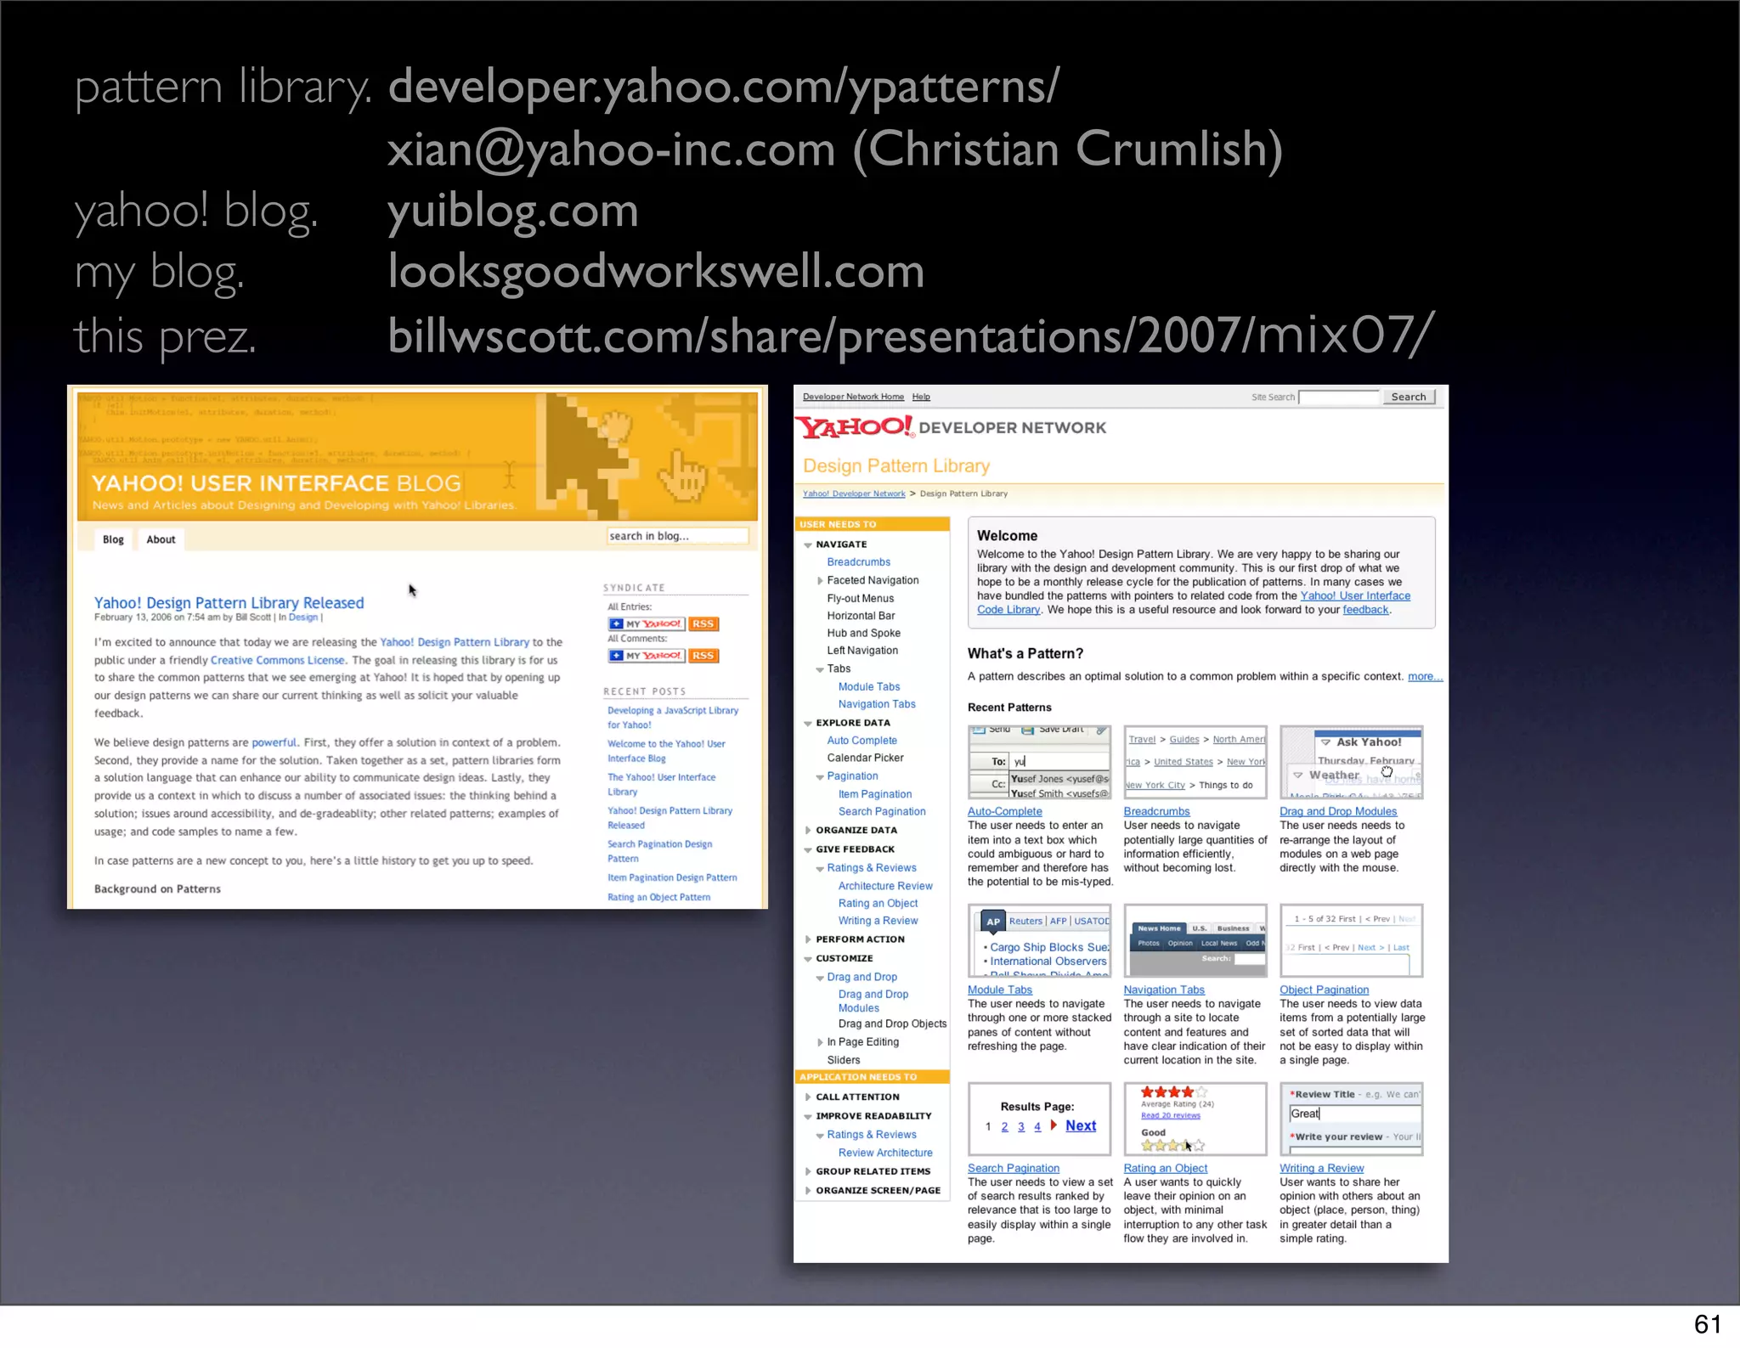Open the Breadcrumbs tree item
The height and width of the screenshot is (1348, 1740).
pyautogui.click(x=859, y=562)
